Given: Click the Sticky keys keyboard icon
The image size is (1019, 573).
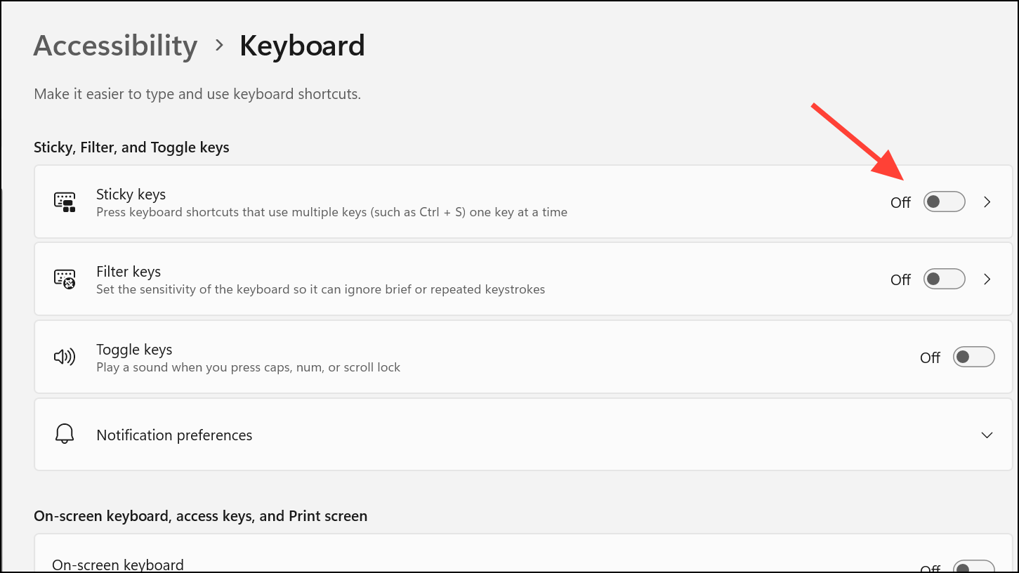Looking at the screenshot, I should (65, 202).
